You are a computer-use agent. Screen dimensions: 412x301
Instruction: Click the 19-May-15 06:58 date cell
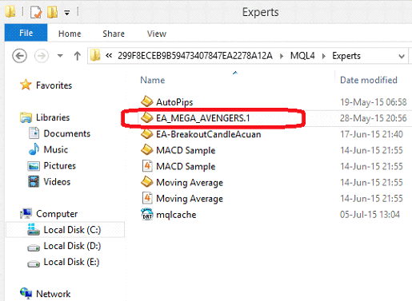click(373, 102)
